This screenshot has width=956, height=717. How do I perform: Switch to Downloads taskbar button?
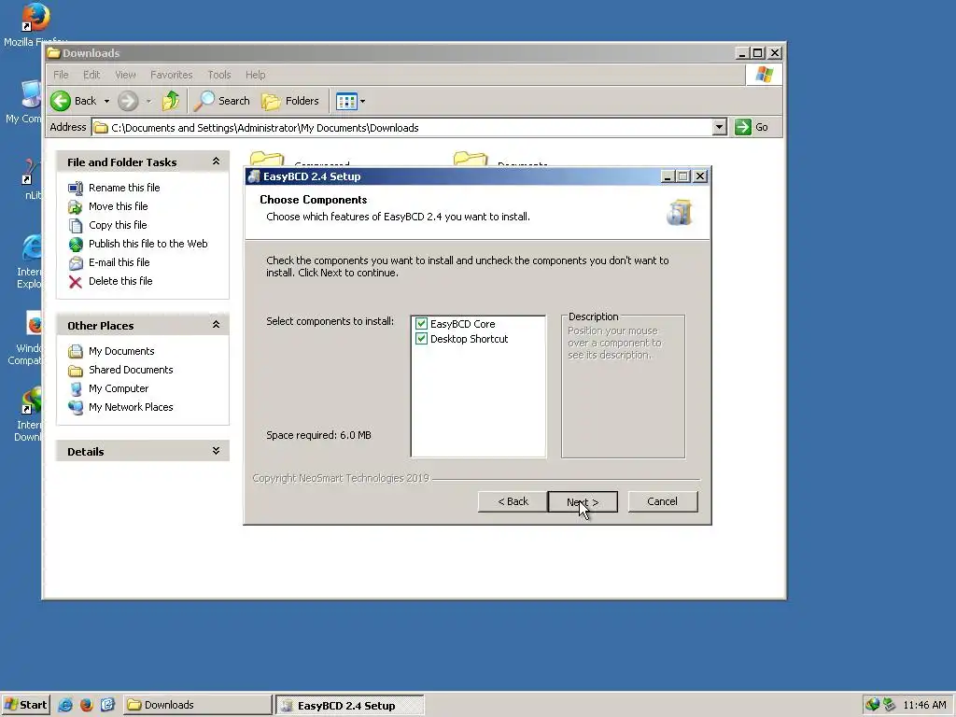198,705
